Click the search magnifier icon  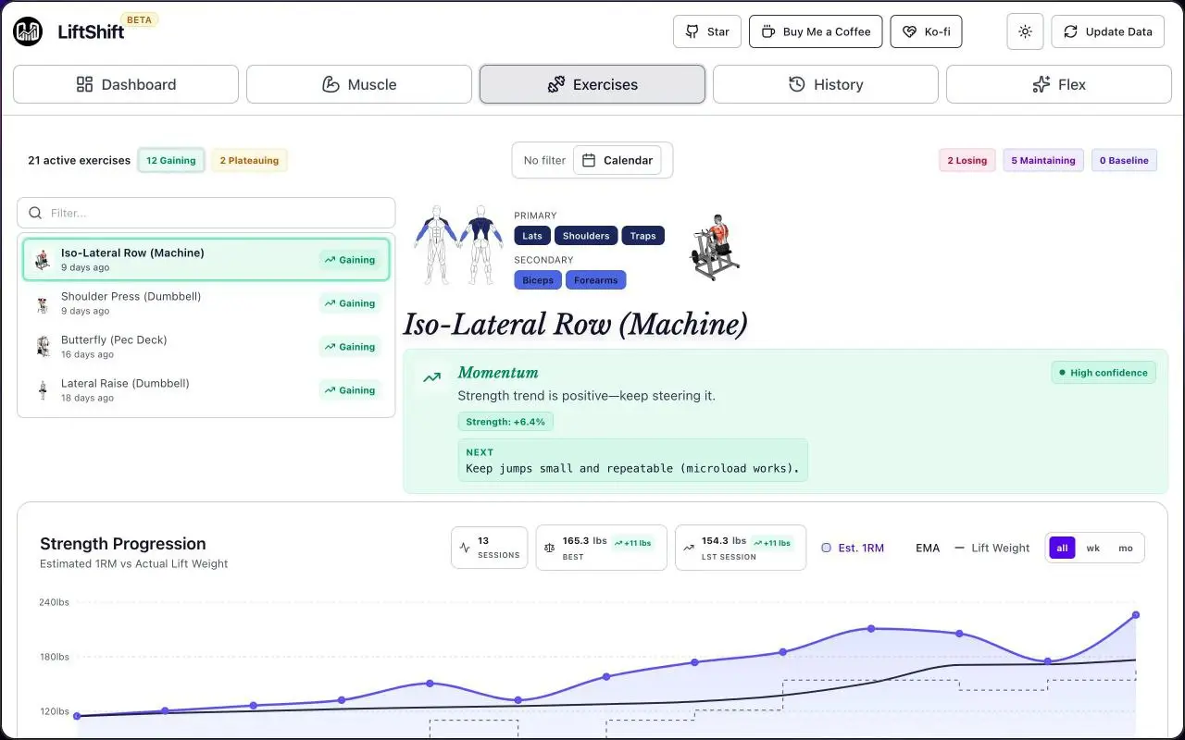[x=35, y=213]
